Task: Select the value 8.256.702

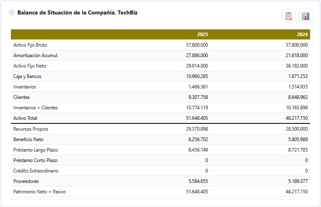Action: point(198,139)
